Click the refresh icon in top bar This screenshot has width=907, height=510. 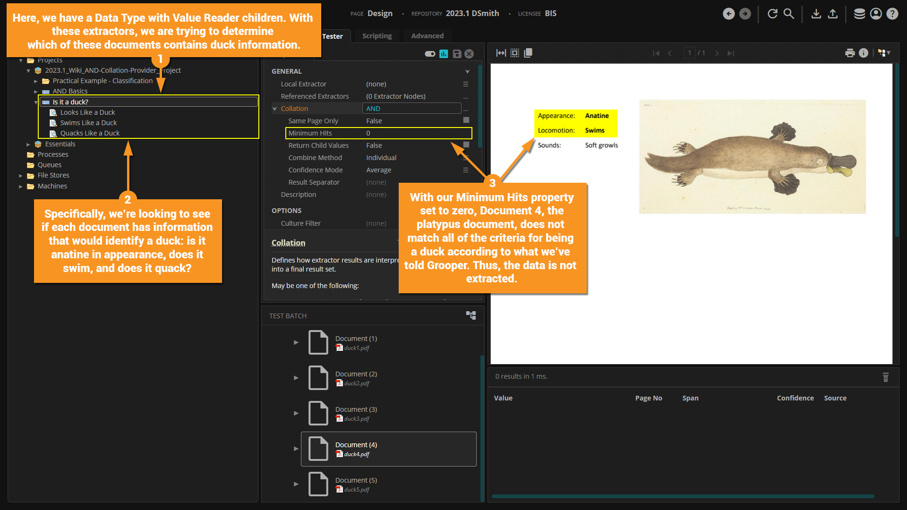click(772, 14)
